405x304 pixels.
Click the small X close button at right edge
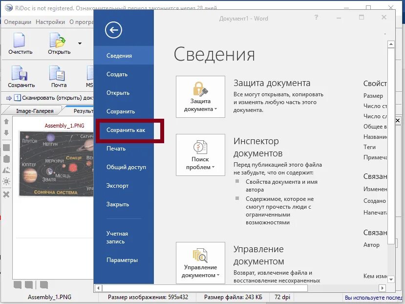398,120
